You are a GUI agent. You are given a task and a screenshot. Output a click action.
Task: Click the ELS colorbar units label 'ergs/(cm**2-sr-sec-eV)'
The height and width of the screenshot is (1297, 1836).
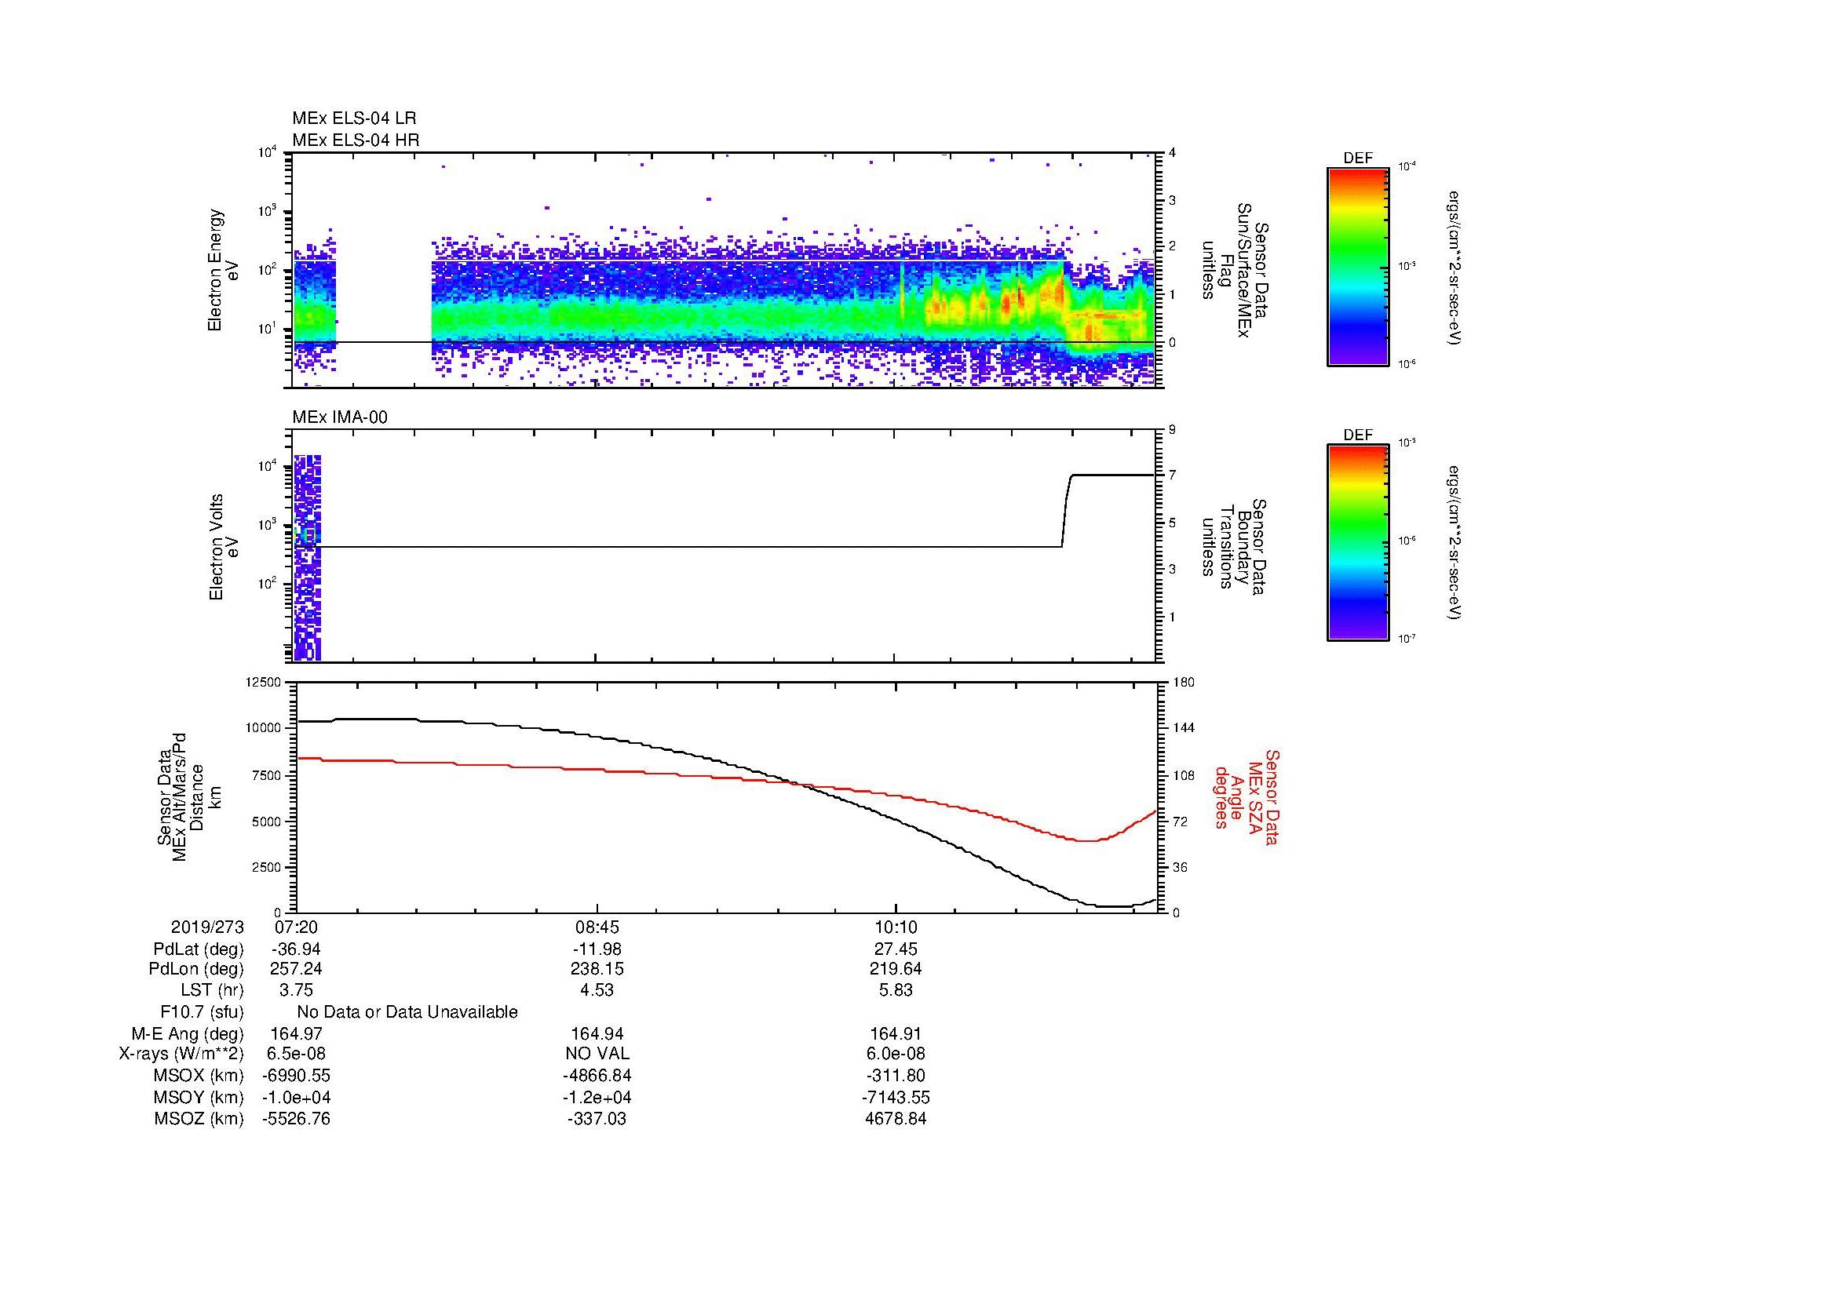(x=1455, y=267)
